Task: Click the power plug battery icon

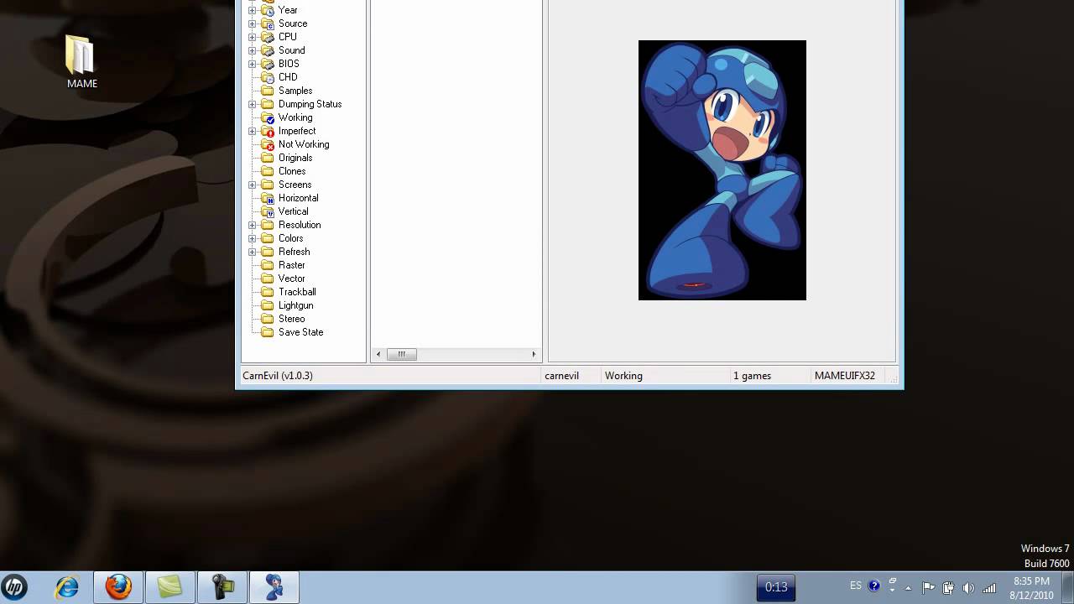Action: pos(948,587)
